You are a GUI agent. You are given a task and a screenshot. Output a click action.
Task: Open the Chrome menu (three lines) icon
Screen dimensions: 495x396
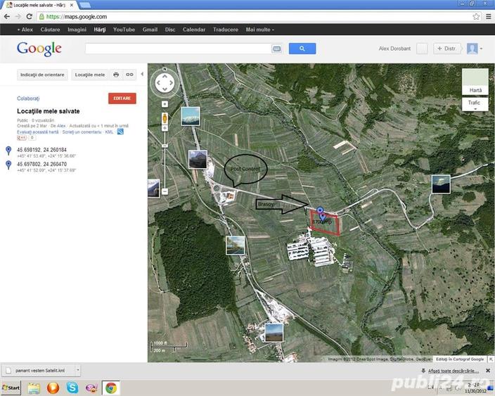[x=489, y=16]
